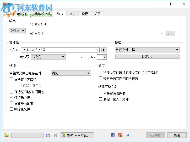Image resolution: width=190 pixels, height=142 pixels.
Task: Expand the filename pattern dropdown arrow
Action: [x=97, y=50]
